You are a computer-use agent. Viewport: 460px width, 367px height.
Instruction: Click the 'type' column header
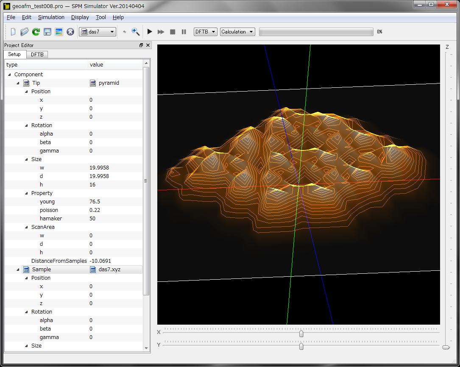pyautogui.click(x=46, y=65)
